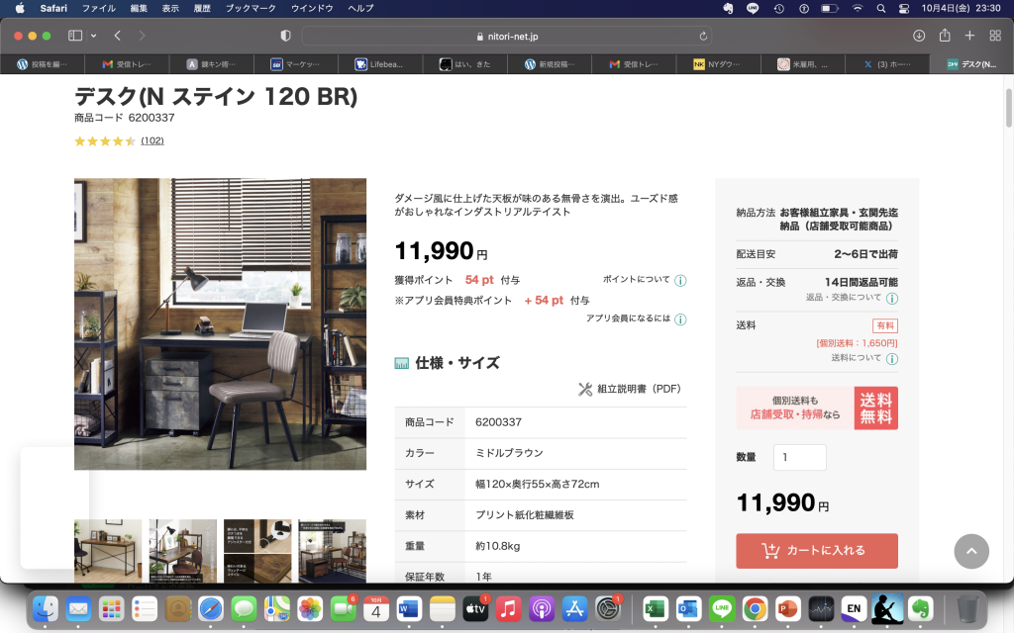
Task: Click the scroll-to-top circle arrow
Action: click(x=971, y=551)
